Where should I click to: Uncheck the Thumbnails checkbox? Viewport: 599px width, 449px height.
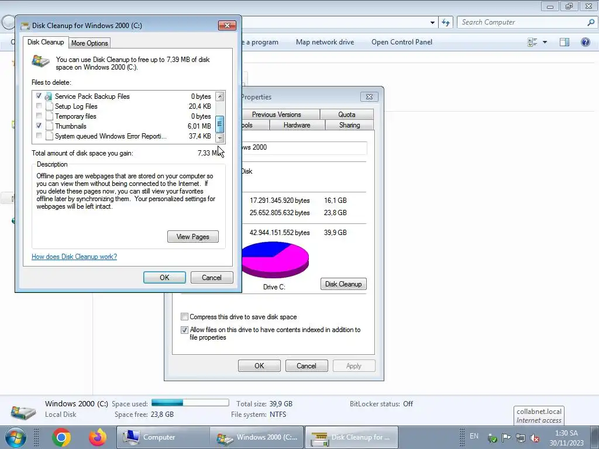[x=39, y=126]
